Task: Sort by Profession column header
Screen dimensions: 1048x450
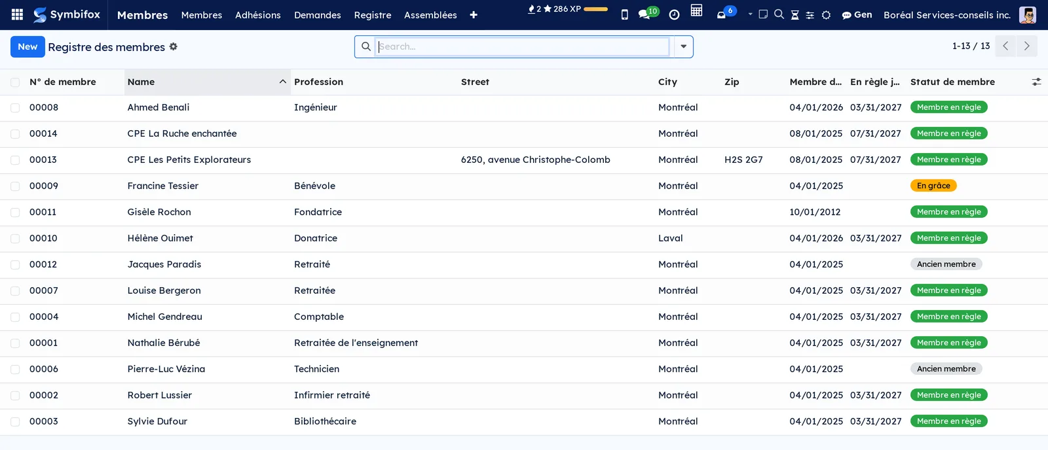Action: tap(318, 82)
